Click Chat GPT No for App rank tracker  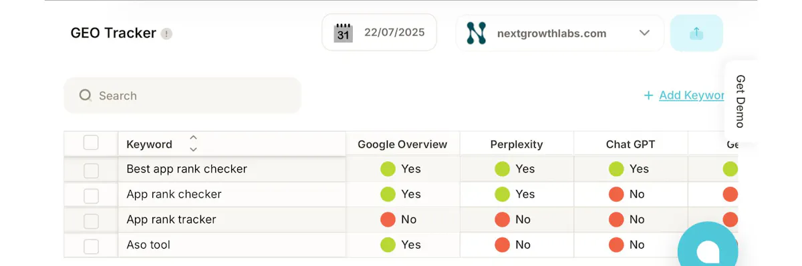[x=627, y=219]
